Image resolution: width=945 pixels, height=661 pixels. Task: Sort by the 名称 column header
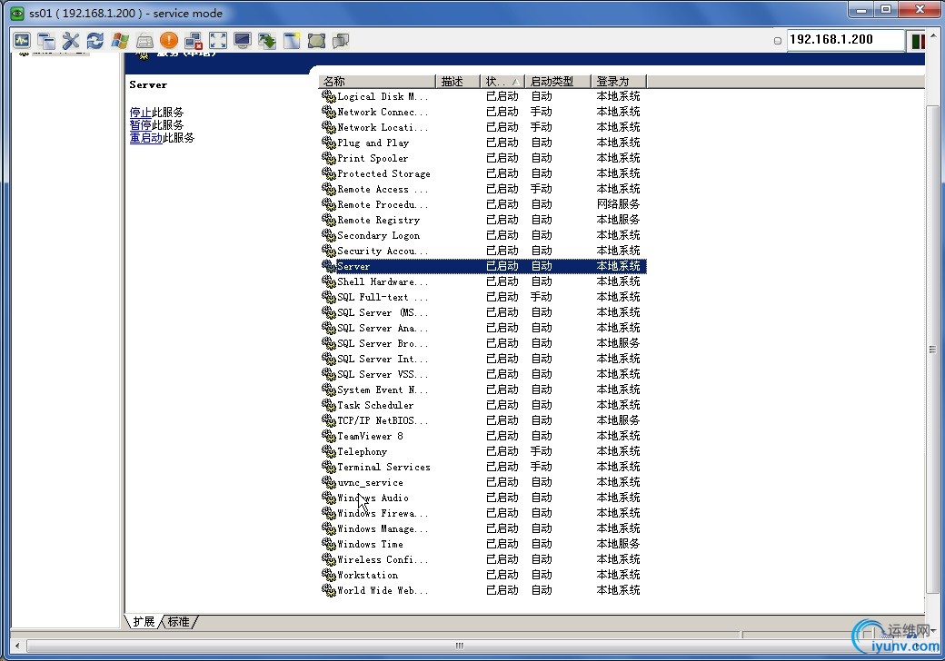pos(377,82)
